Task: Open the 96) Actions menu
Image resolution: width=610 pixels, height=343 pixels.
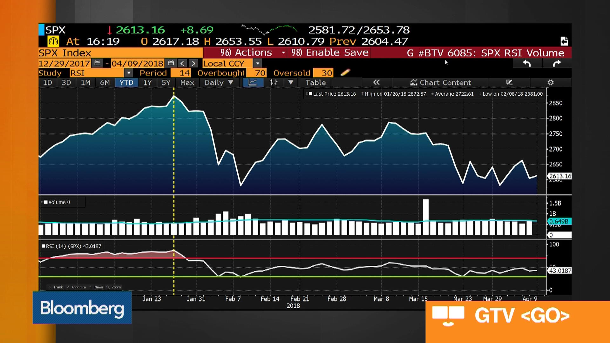Action: tap(246, 53)
